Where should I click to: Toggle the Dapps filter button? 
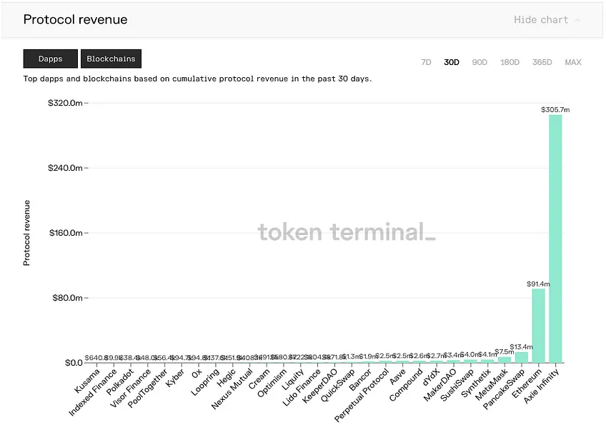[50, 59]
